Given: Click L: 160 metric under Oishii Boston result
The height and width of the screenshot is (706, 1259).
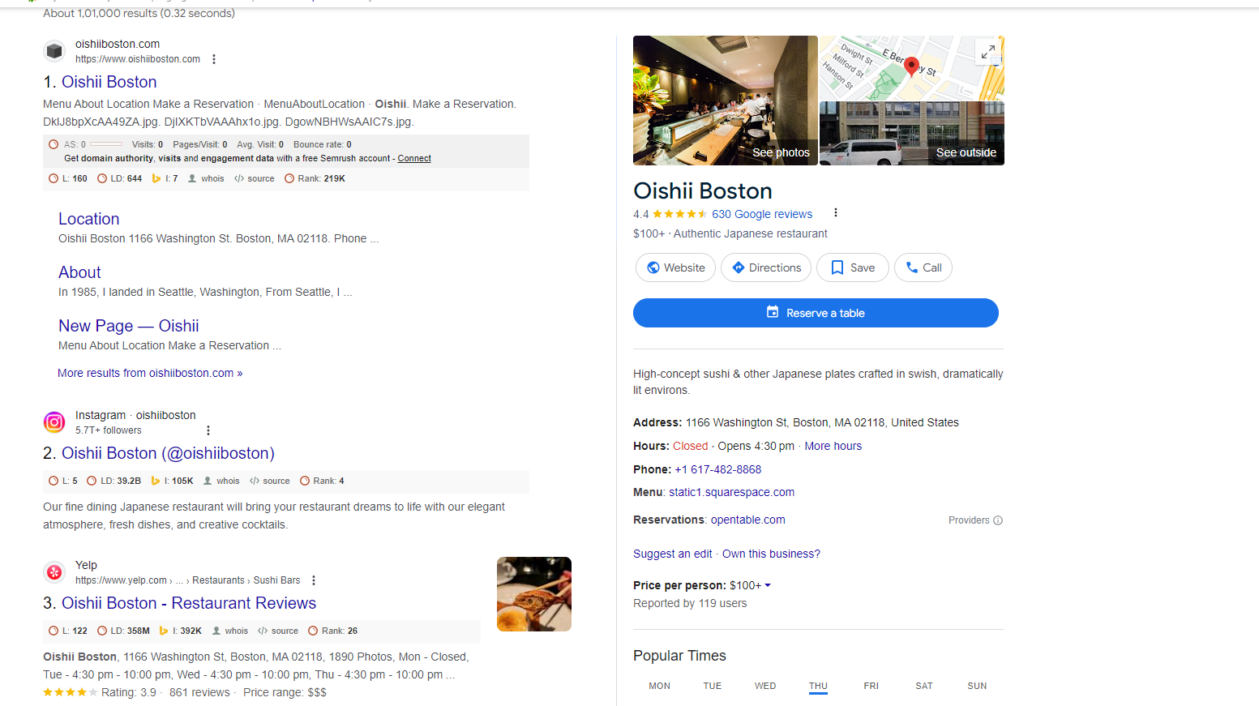Looking at the screenshot, I should point(68,178).
